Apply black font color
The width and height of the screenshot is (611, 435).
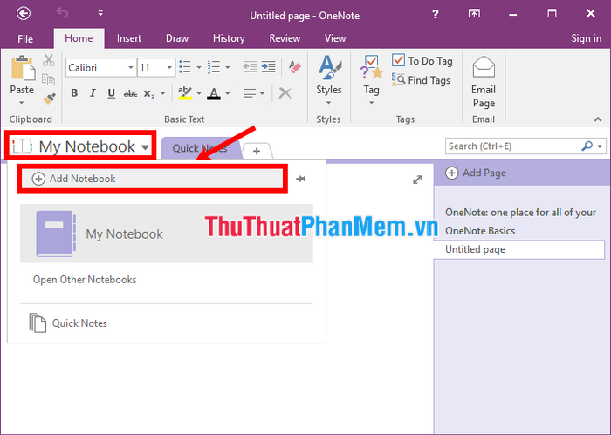pos(214,93)
